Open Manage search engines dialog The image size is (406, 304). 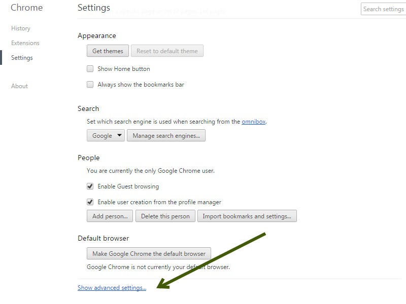tap(166, 135)
